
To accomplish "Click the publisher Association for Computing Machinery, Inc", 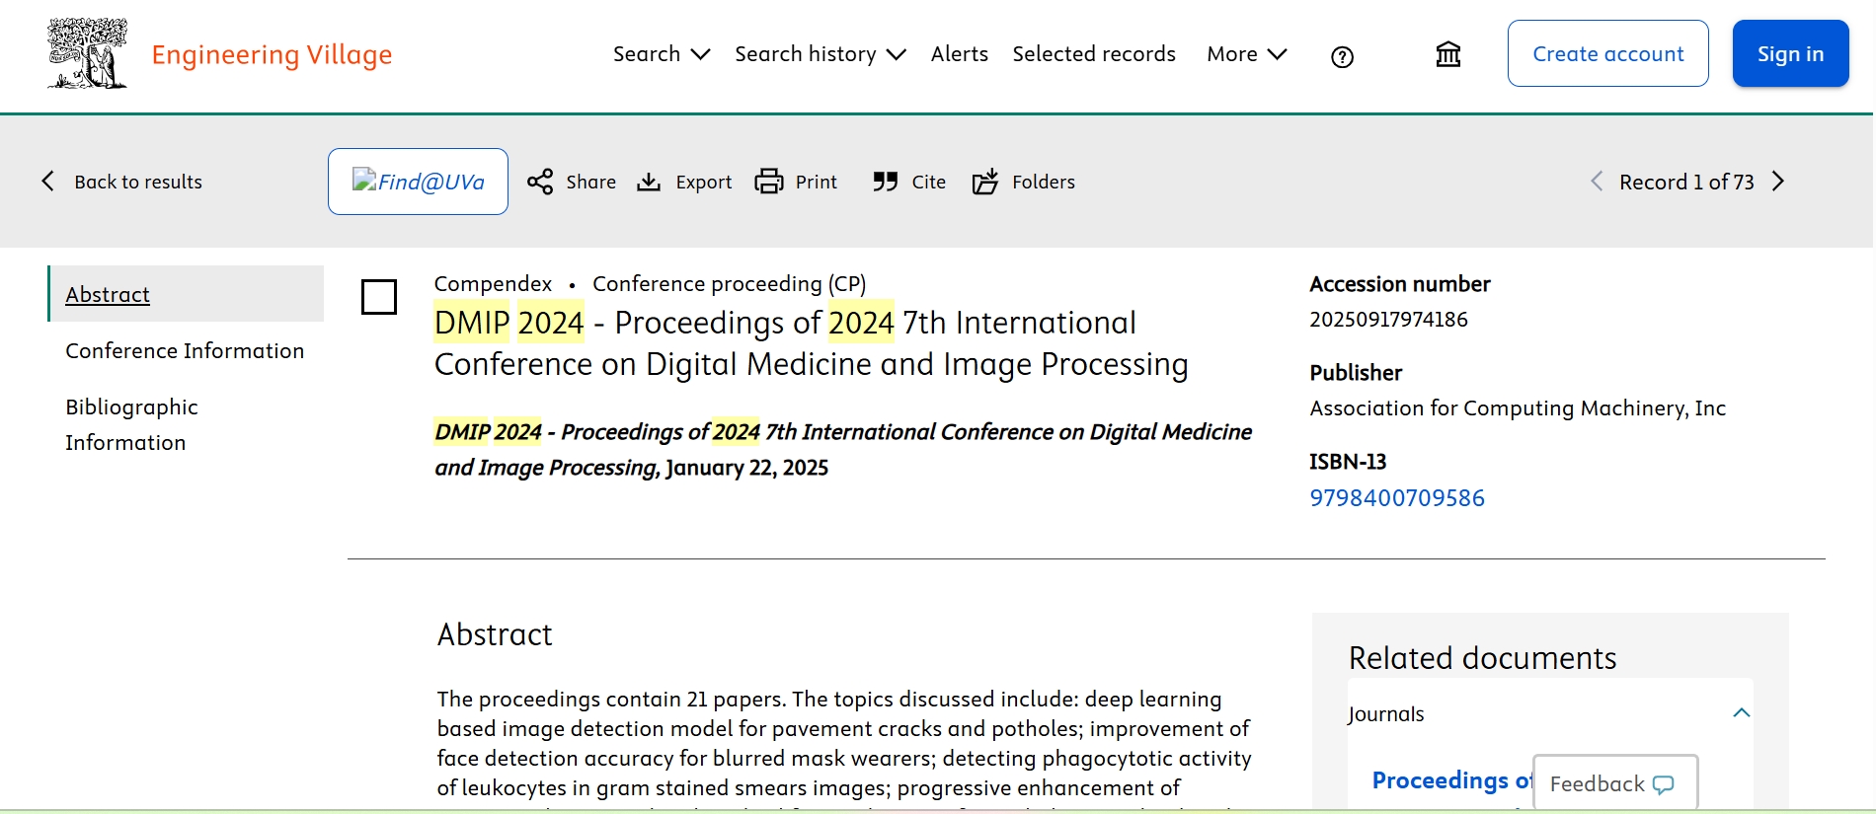I will [1518, 408].
